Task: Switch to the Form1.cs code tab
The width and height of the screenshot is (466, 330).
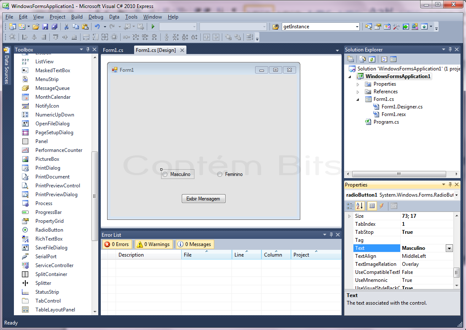Action: pos(113,50)
